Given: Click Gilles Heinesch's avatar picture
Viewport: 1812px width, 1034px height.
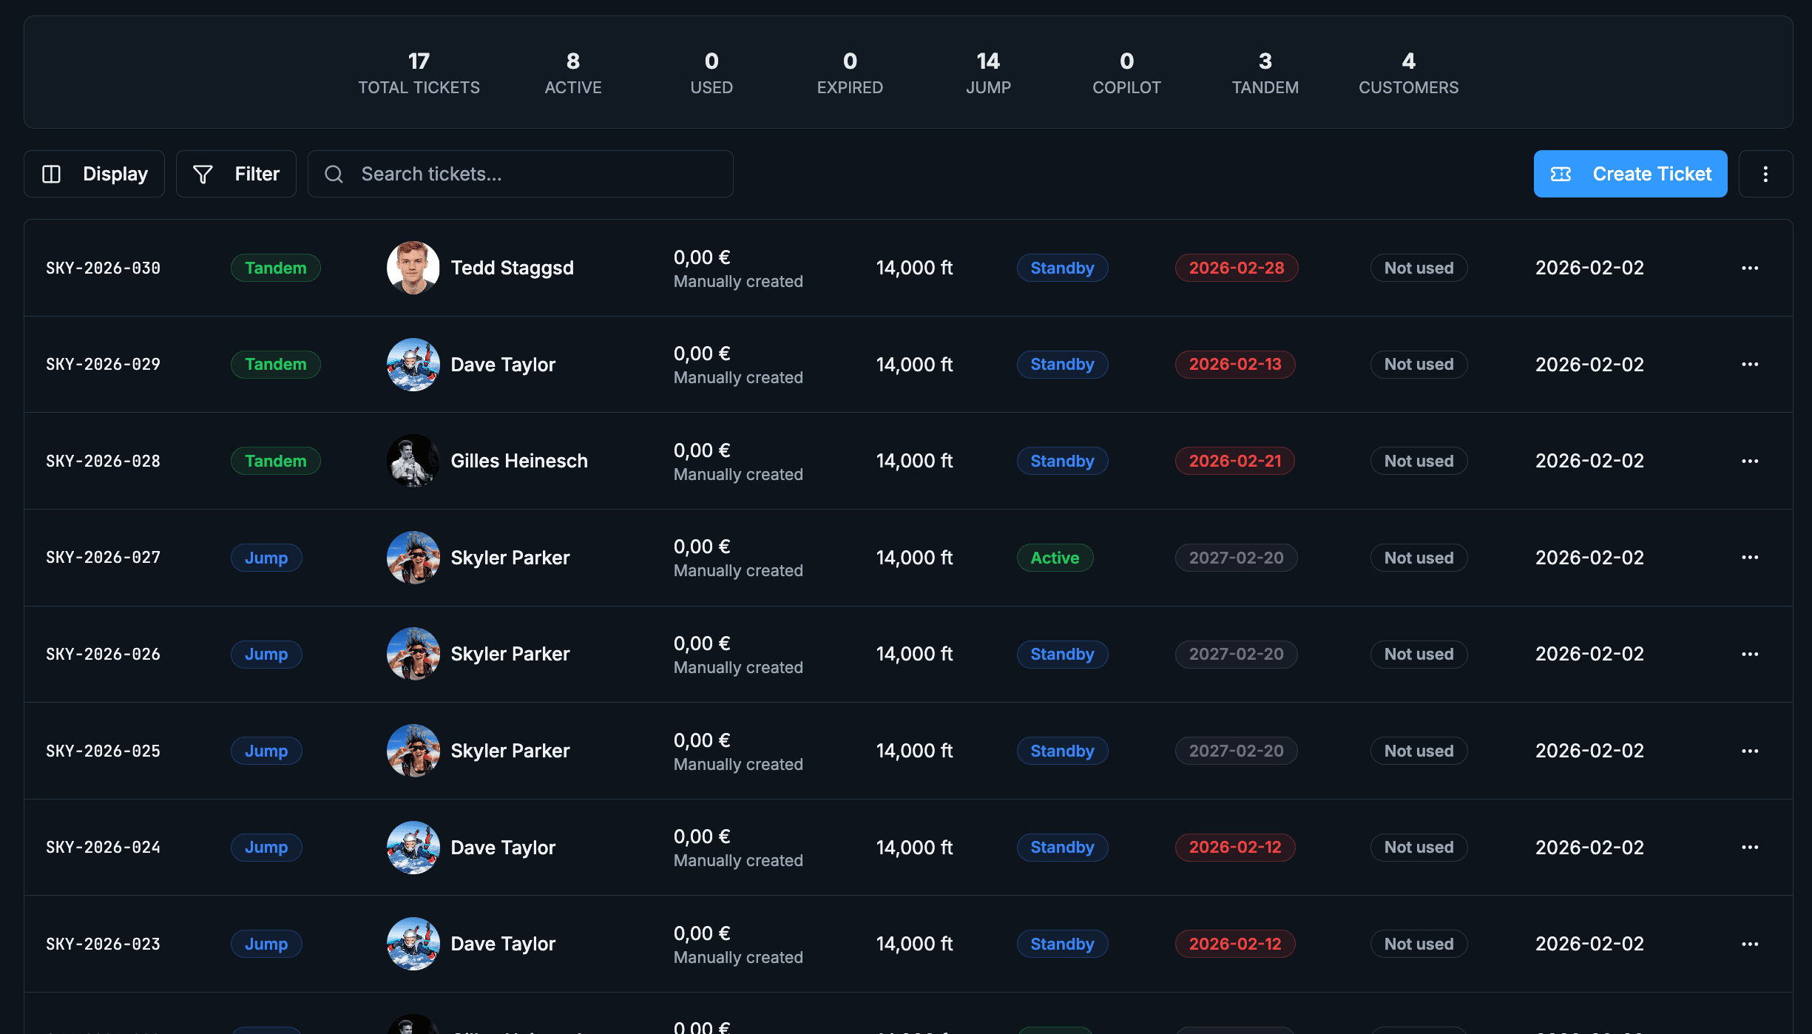Looking at the screenshot, I should click(413, 461).
